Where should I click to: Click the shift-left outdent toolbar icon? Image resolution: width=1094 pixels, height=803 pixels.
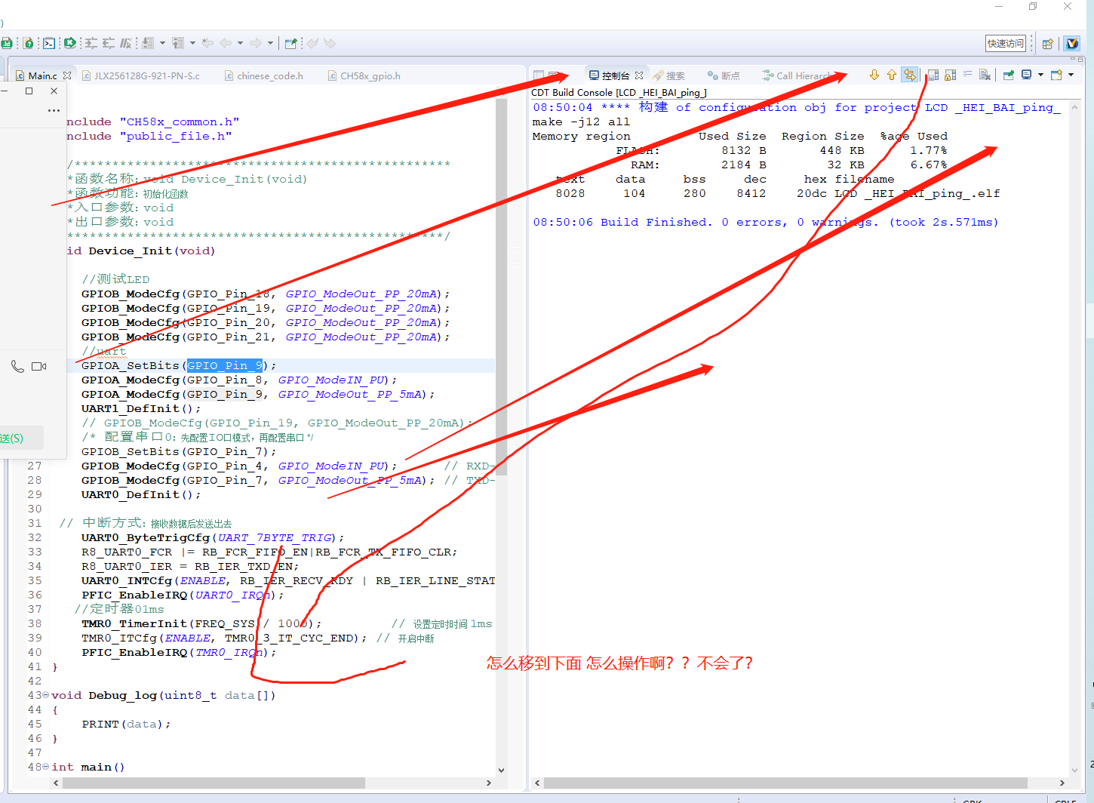coord(109,44)
